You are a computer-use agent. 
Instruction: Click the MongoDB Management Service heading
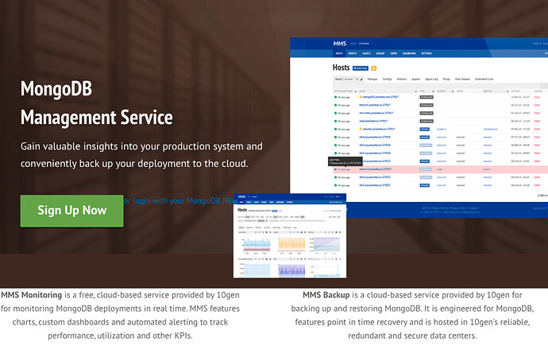96,103
